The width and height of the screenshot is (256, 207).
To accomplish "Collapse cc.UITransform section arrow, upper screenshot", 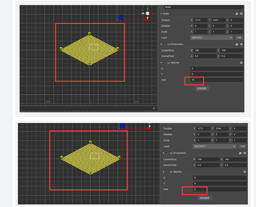I will click(161, 44).
